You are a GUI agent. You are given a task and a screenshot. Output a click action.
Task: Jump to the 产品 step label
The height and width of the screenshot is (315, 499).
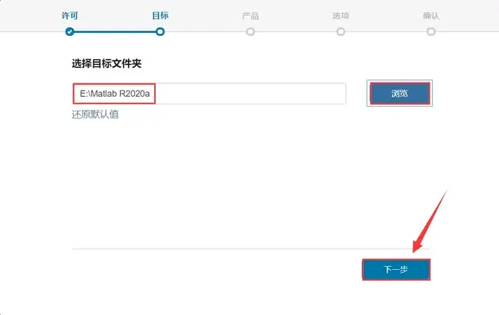coord(250,16)
